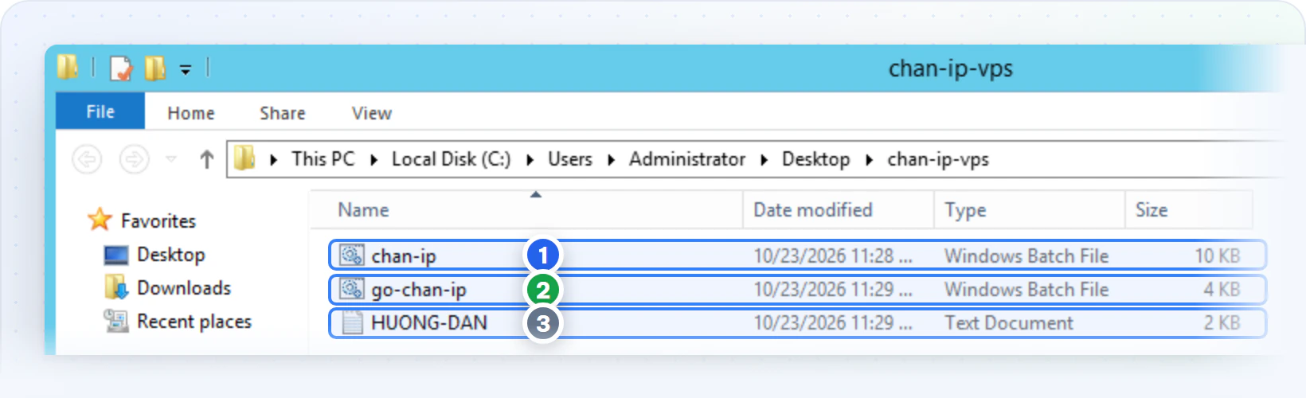Navigate to Administrator in the breadcrumb
1306x398 pixels.
pyautogui.click(x=687, y=159)
